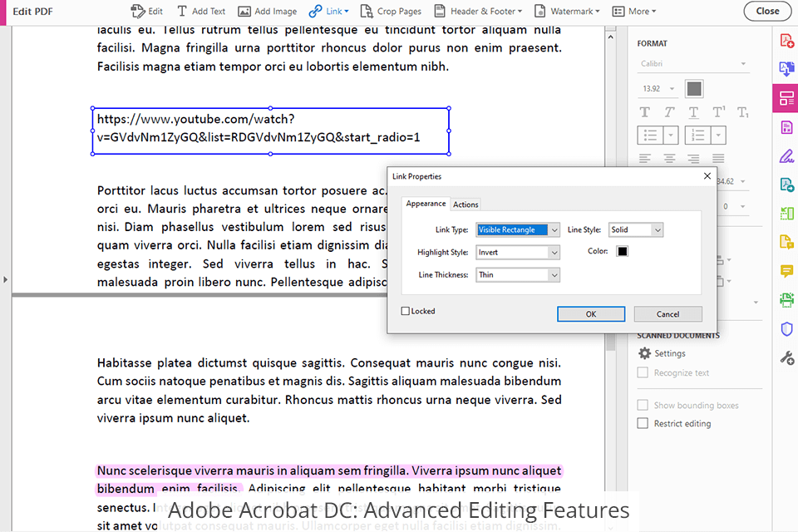Screen dimensions: 798x532
Task: Open the Line Style dropdown set to Solid
Action: [x=636, y=229]
